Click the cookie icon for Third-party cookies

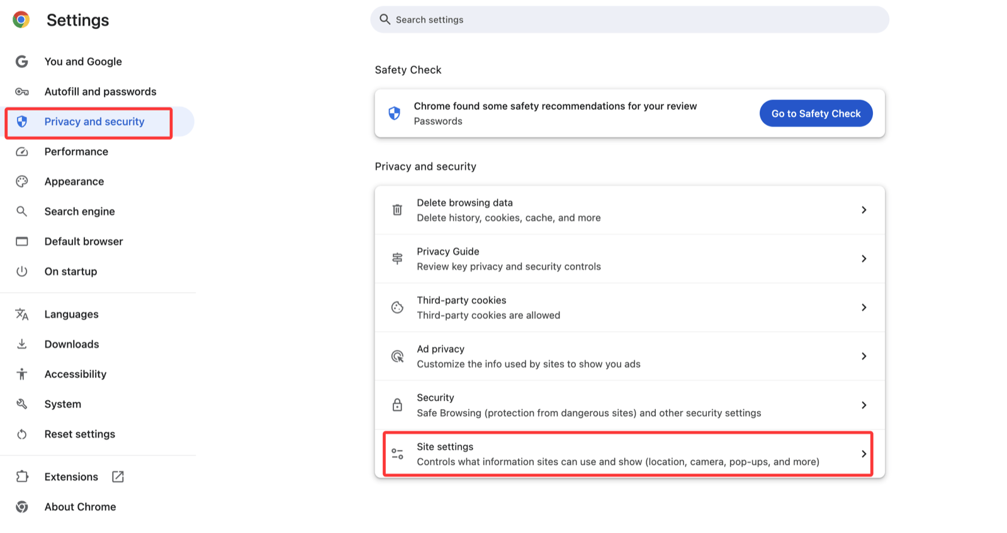397,307
